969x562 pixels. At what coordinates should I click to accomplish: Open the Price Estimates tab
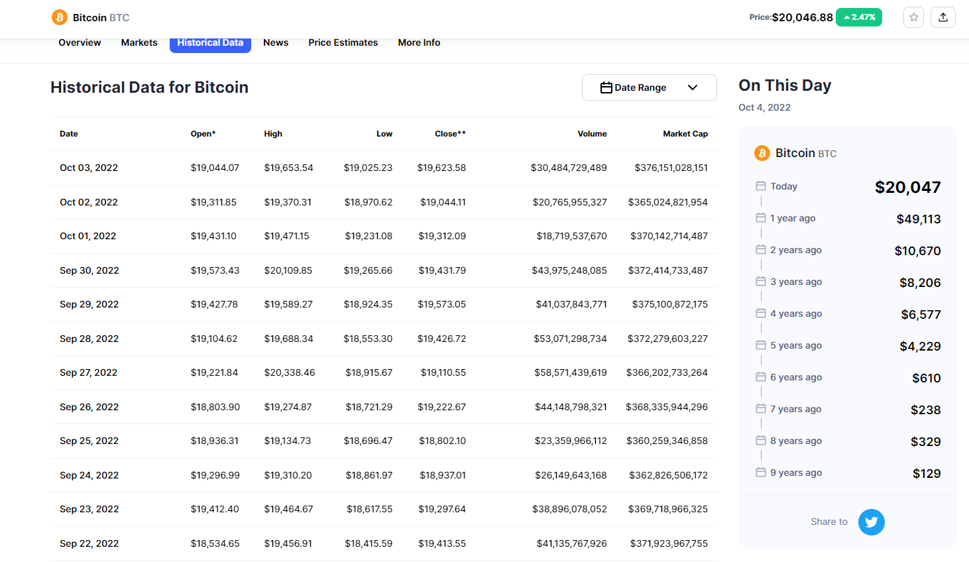coord(343,42)
